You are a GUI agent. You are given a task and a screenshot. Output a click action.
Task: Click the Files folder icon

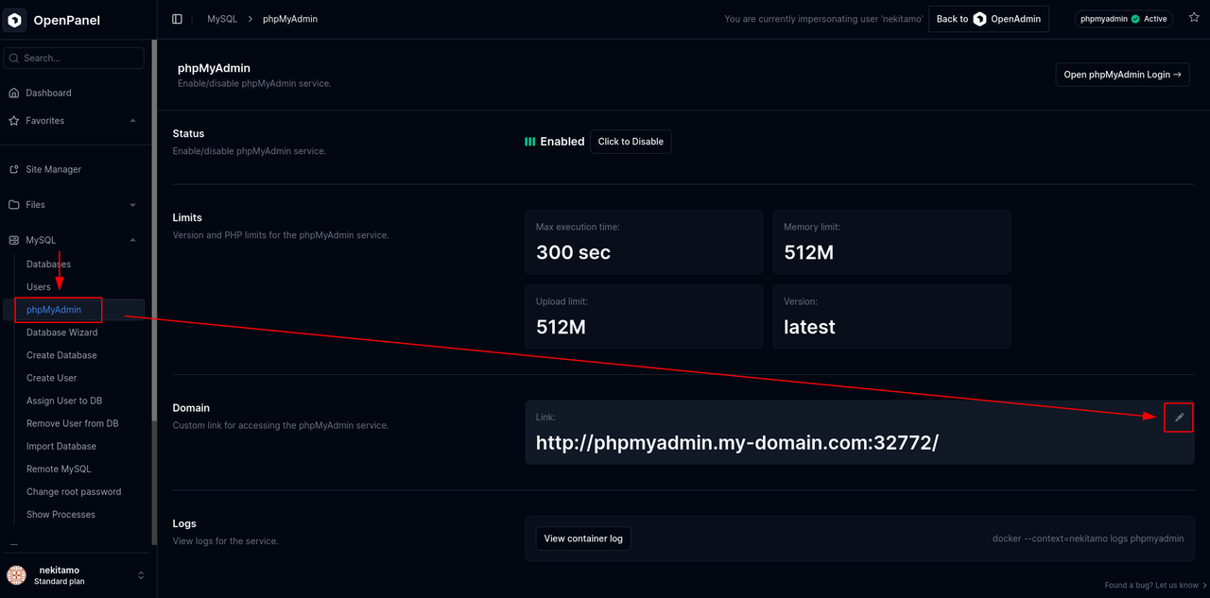14,204
